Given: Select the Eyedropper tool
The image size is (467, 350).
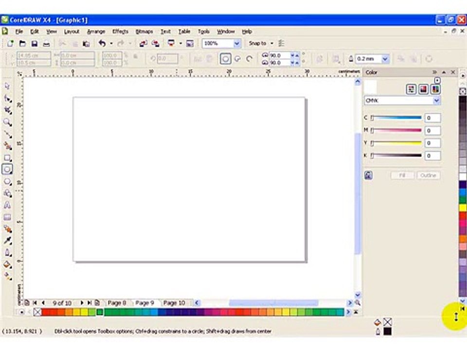Looking at the screenshot, I should click(7, 241).
